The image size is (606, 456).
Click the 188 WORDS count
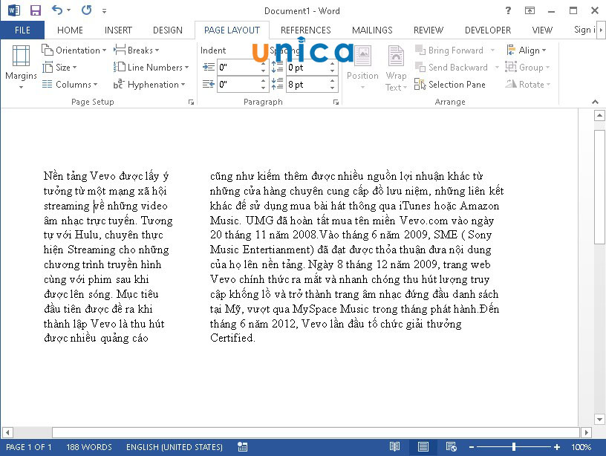[x=89, y=447]
